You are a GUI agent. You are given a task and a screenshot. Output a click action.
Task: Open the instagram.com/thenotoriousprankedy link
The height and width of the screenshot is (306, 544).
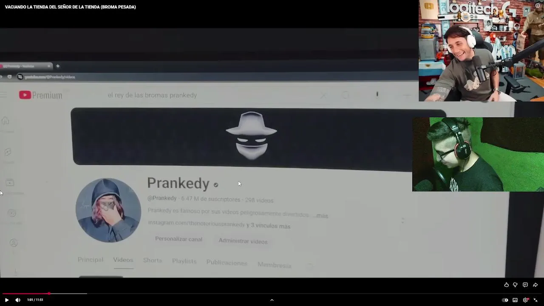point(196,224)
